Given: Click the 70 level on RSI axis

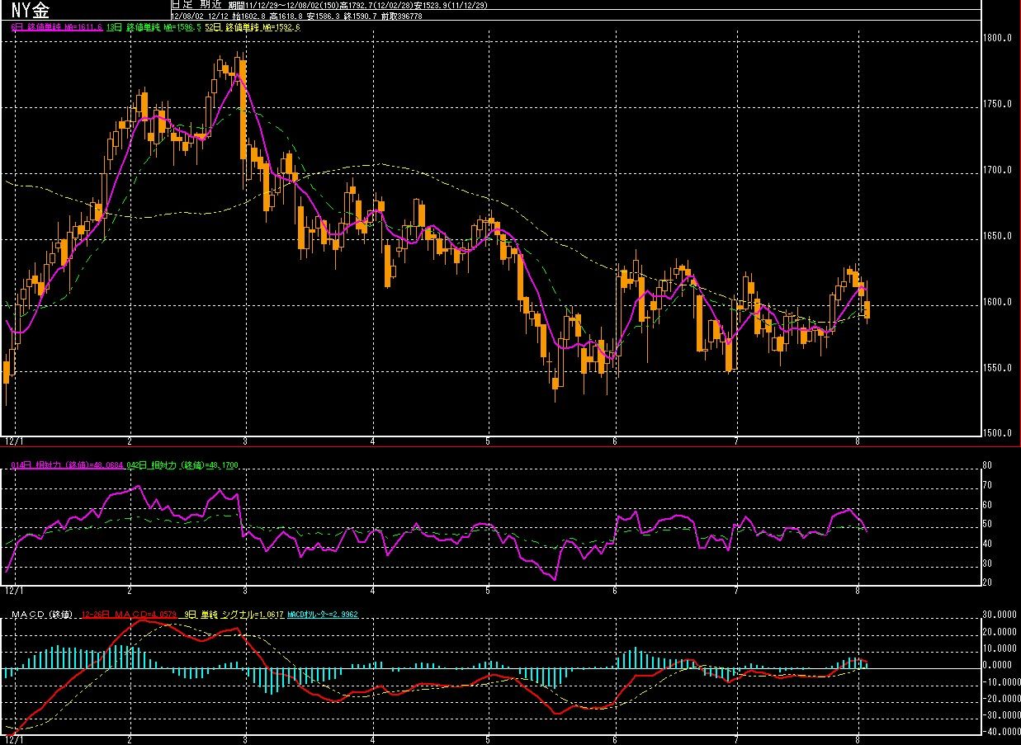Looking at the screenshot, I should tap(986, 485).
